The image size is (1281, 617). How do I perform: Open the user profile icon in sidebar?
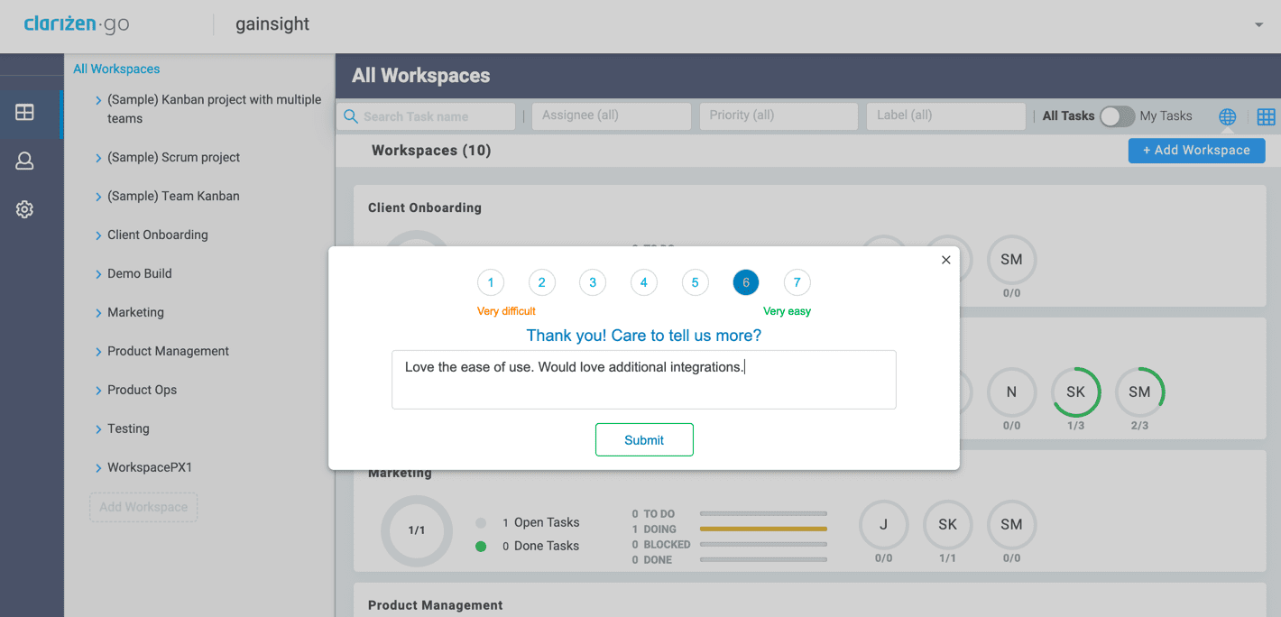(x=24, y=161)
